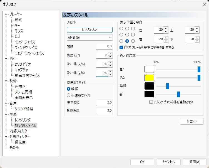209x168 pixels.
Task: Decrease スケール (x,%) value
Action: coord(110,65)
